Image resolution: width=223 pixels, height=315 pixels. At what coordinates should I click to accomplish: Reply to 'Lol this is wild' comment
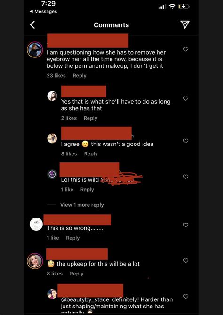(87, 189)
